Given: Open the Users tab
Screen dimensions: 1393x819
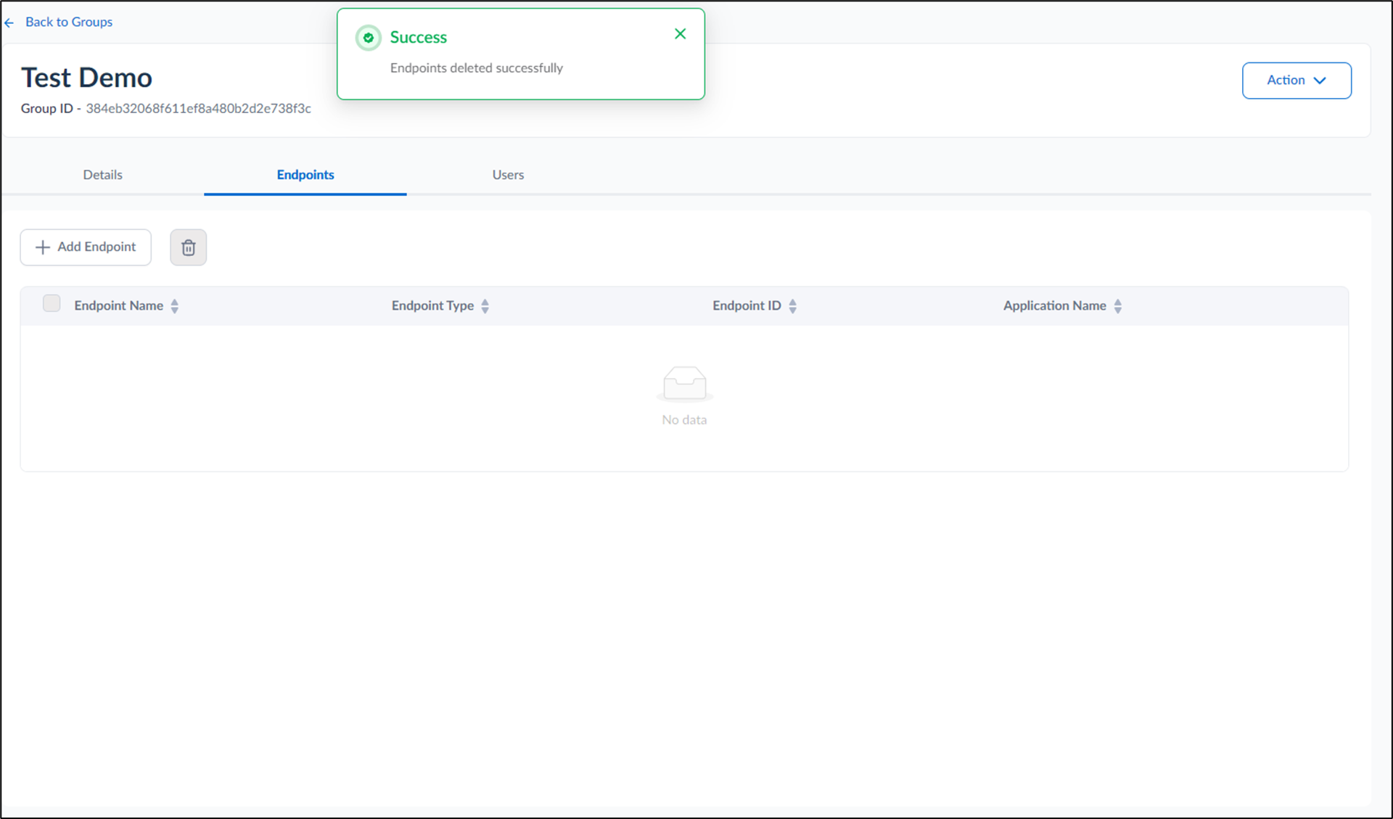Looking at the screenshot, I should click(x=508, y=175).
